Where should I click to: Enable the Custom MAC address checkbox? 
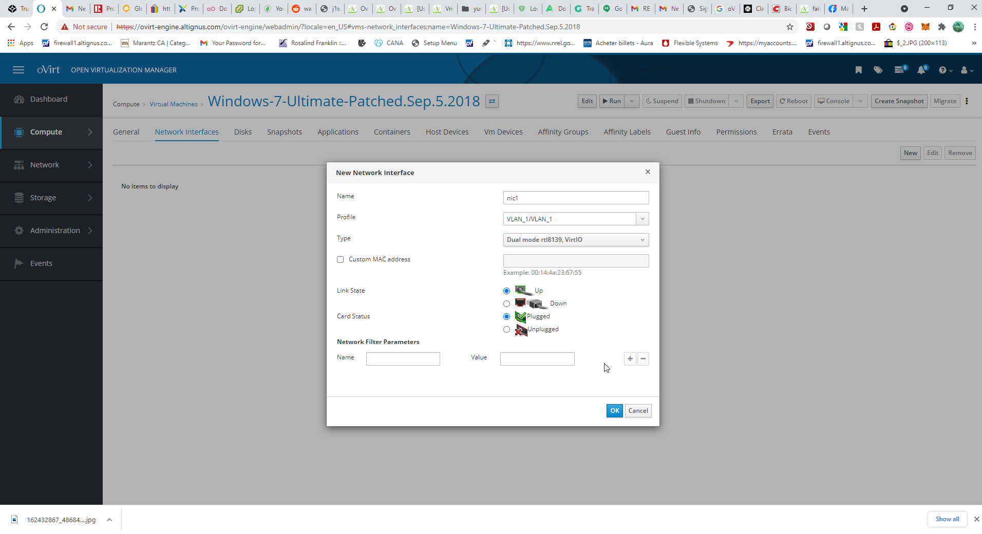tap(340, 260)
